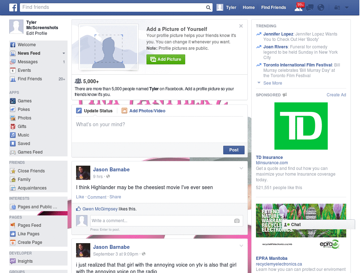Click the Pages Feed flag icon
This screenshot has height=273, width=364.
pos(13,225)
